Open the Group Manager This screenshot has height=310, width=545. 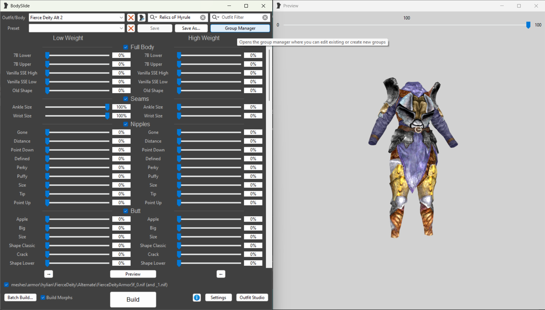tap(240, 28)
